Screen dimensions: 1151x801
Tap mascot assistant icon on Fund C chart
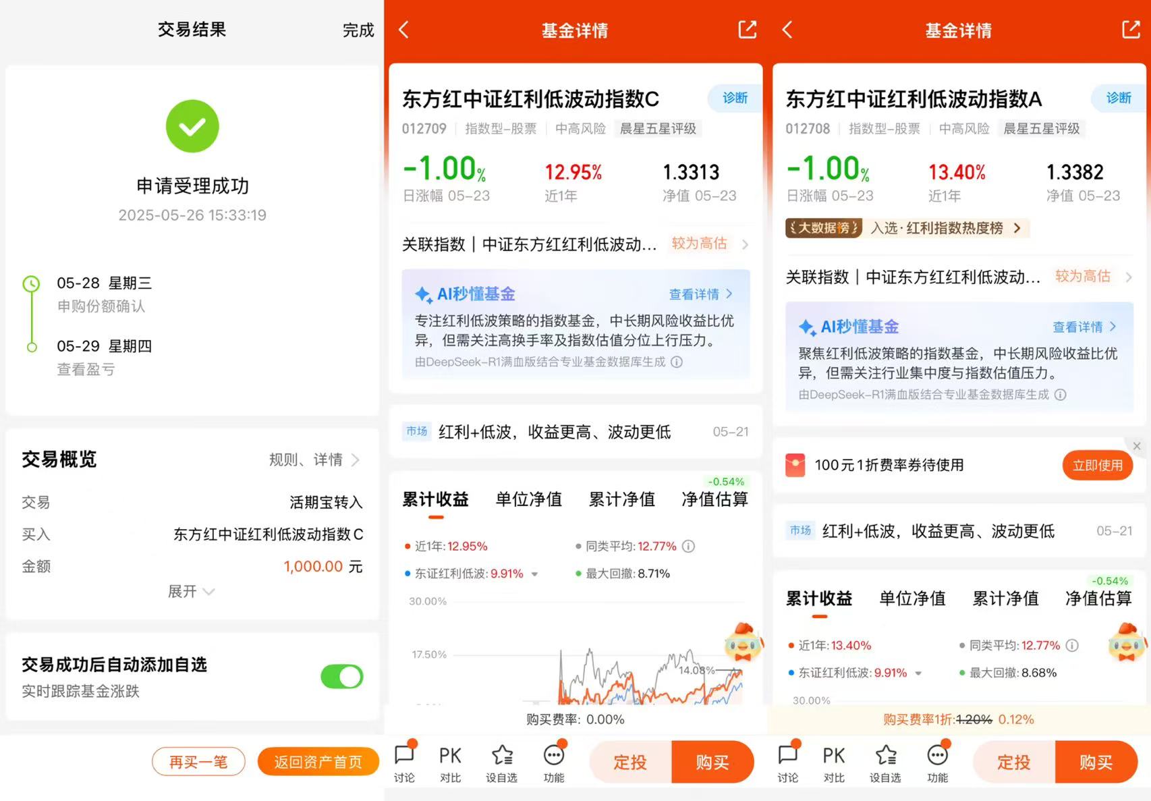tap(743, 642)
